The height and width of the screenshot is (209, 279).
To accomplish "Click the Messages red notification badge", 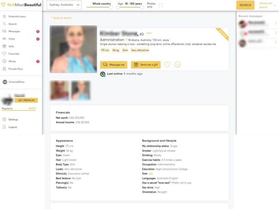I will click(x=38, y=31).
